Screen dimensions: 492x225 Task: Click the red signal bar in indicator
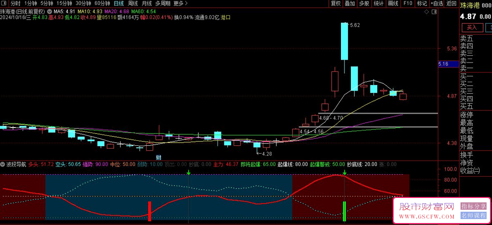150,211
